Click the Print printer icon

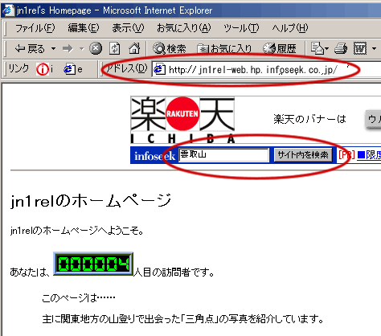[341, 49]
